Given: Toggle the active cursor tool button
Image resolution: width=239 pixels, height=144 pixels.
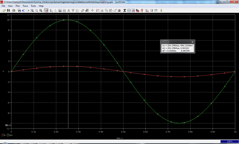Looking at the screenshot, I should (x=46, y=10).
